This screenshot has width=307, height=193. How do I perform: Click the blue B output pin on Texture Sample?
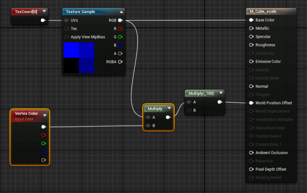click(x=120, y=45)
